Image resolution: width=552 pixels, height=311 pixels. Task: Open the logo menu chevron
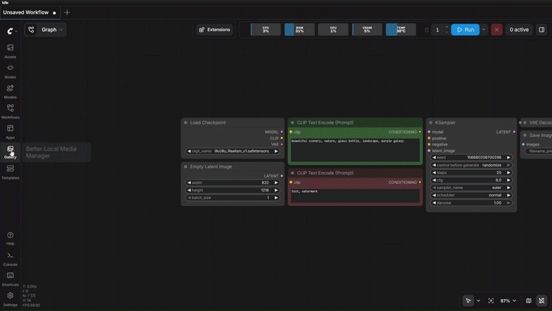(16, 31)
